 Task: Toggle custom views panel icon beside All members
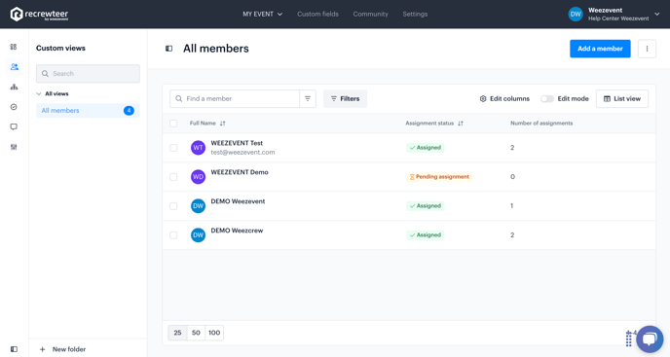168,49
